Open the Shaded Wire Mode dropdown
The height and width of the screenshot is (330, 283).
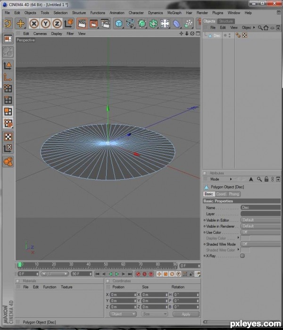click(x=260, y=244)
